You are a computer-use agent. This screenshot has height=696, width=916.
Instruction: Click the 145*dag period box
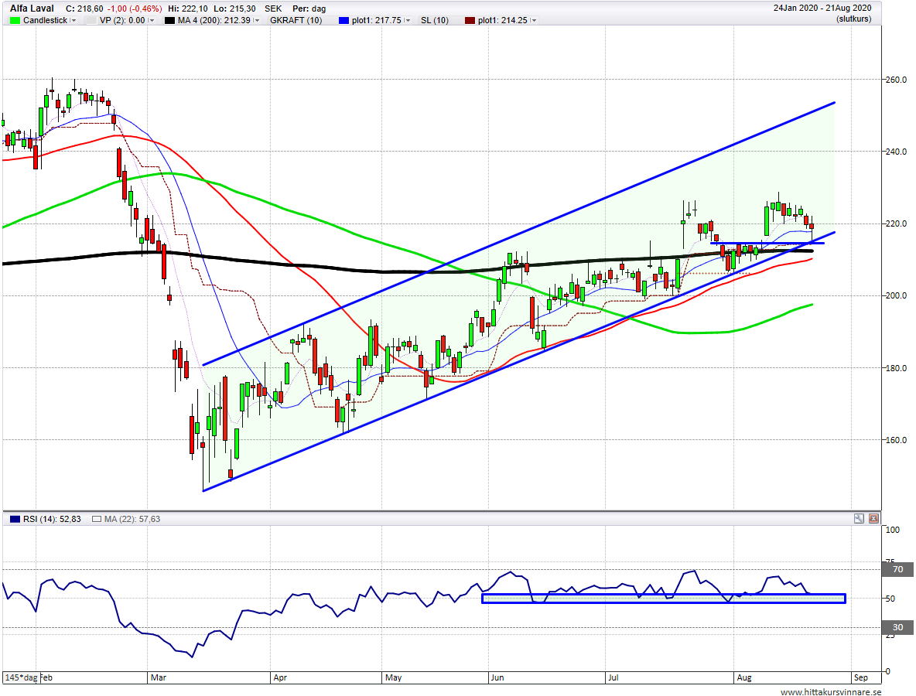coord(21,678)
